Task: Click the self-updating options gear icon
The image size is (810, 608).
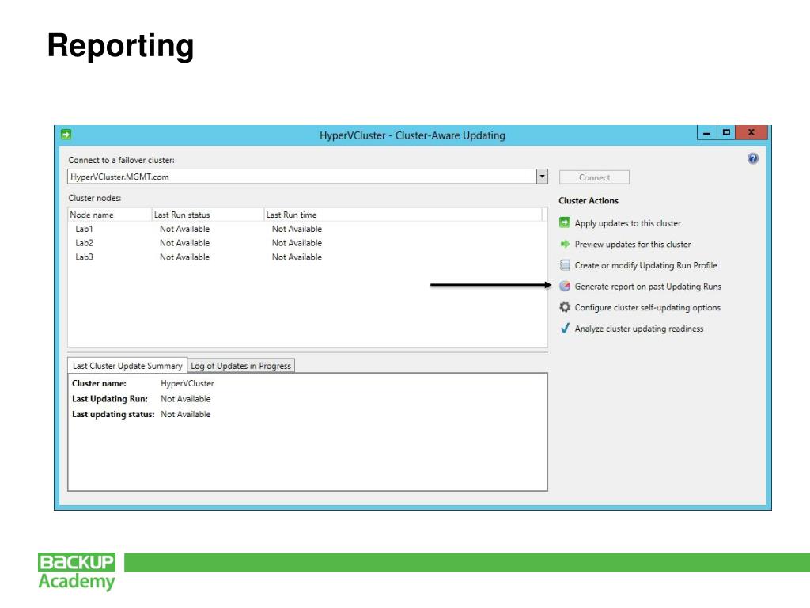Action: pyautogui.click(x=565, y=307)
